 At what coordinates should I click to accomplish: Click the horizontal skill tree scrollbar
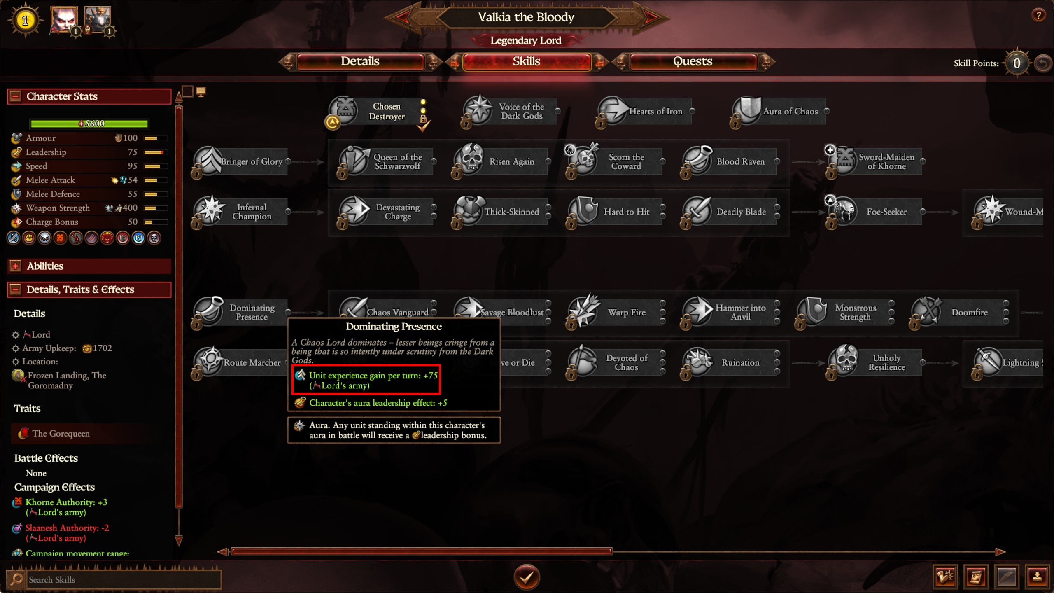(422, 551)
